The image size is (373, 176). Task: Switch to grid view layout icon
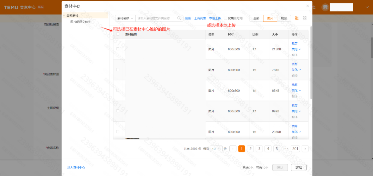(304, 18)
